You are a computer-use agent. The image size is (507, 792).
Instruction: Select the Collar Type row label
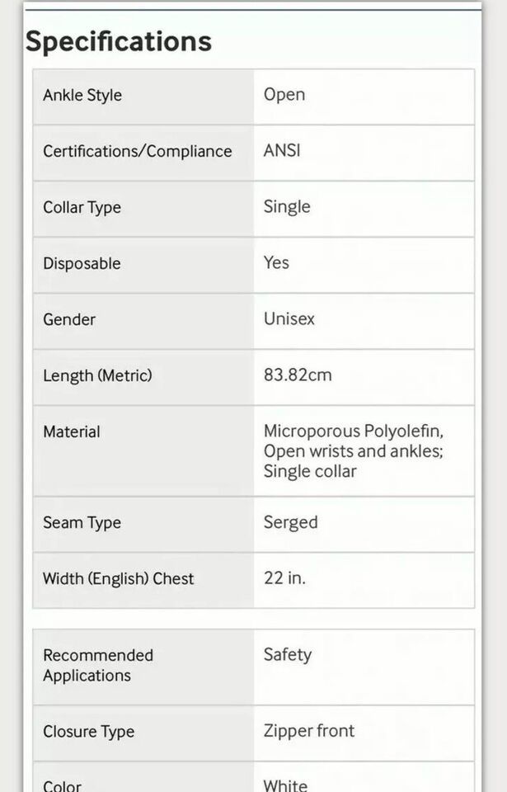pos(82,207)
